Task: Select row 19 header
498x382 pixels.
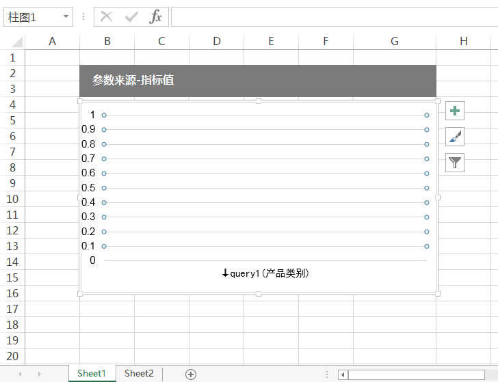Action: [x=12, y=340]
